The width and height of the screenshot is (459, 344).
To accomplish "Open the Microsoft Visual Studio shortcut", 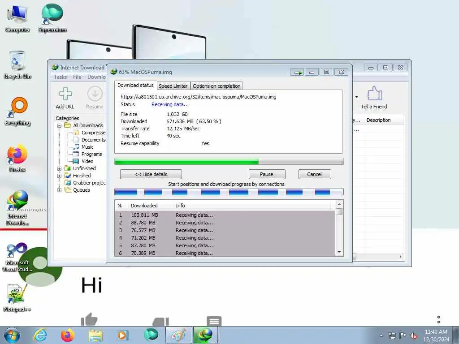I will (17, 258).
